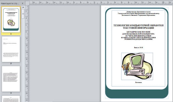Click the page number label 2
The width and height of the screenshot is (173, 102).
(x=11, y=64)
